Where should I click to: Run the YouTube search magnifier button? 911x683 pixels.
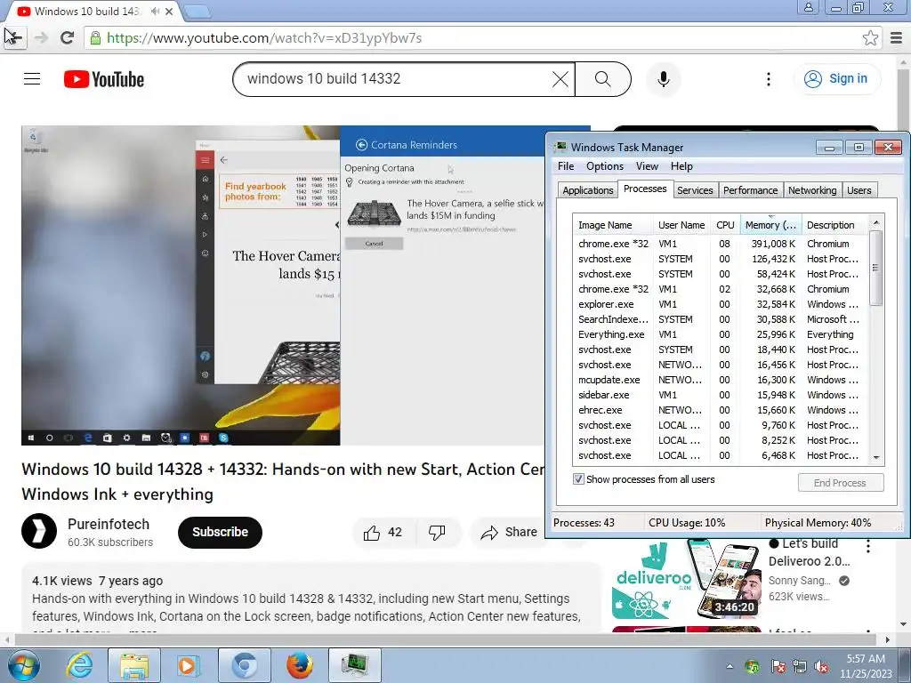click(603, 79)
